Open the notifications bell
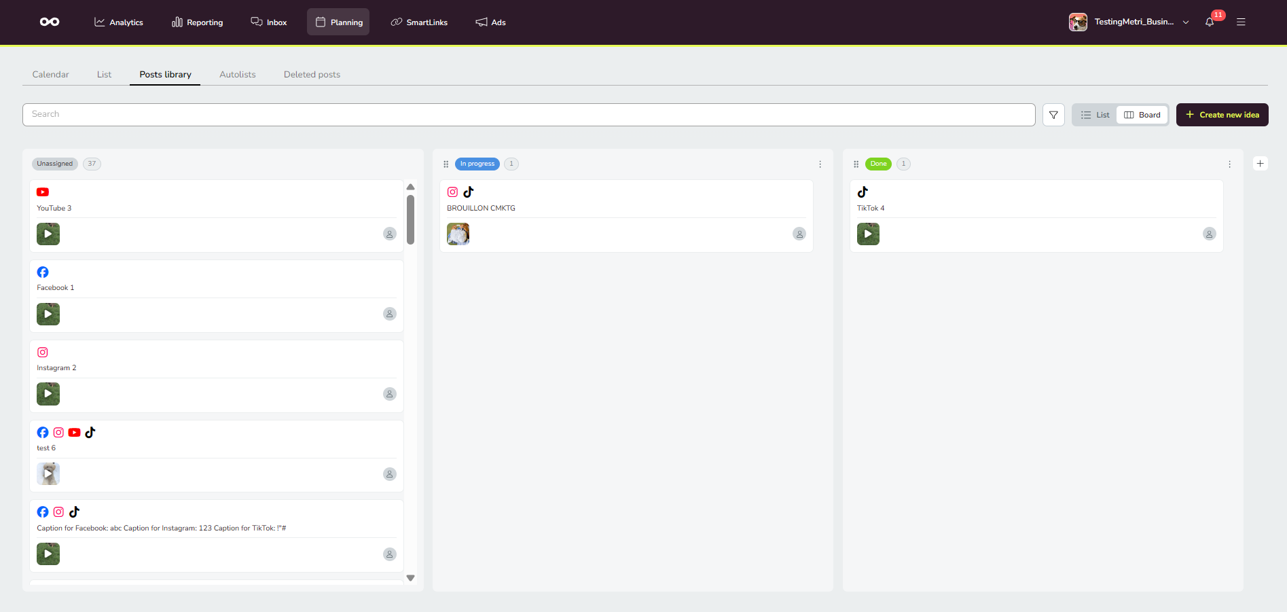The height and width of the screenshot is (612, 1287). click(x=1210, y=22)
